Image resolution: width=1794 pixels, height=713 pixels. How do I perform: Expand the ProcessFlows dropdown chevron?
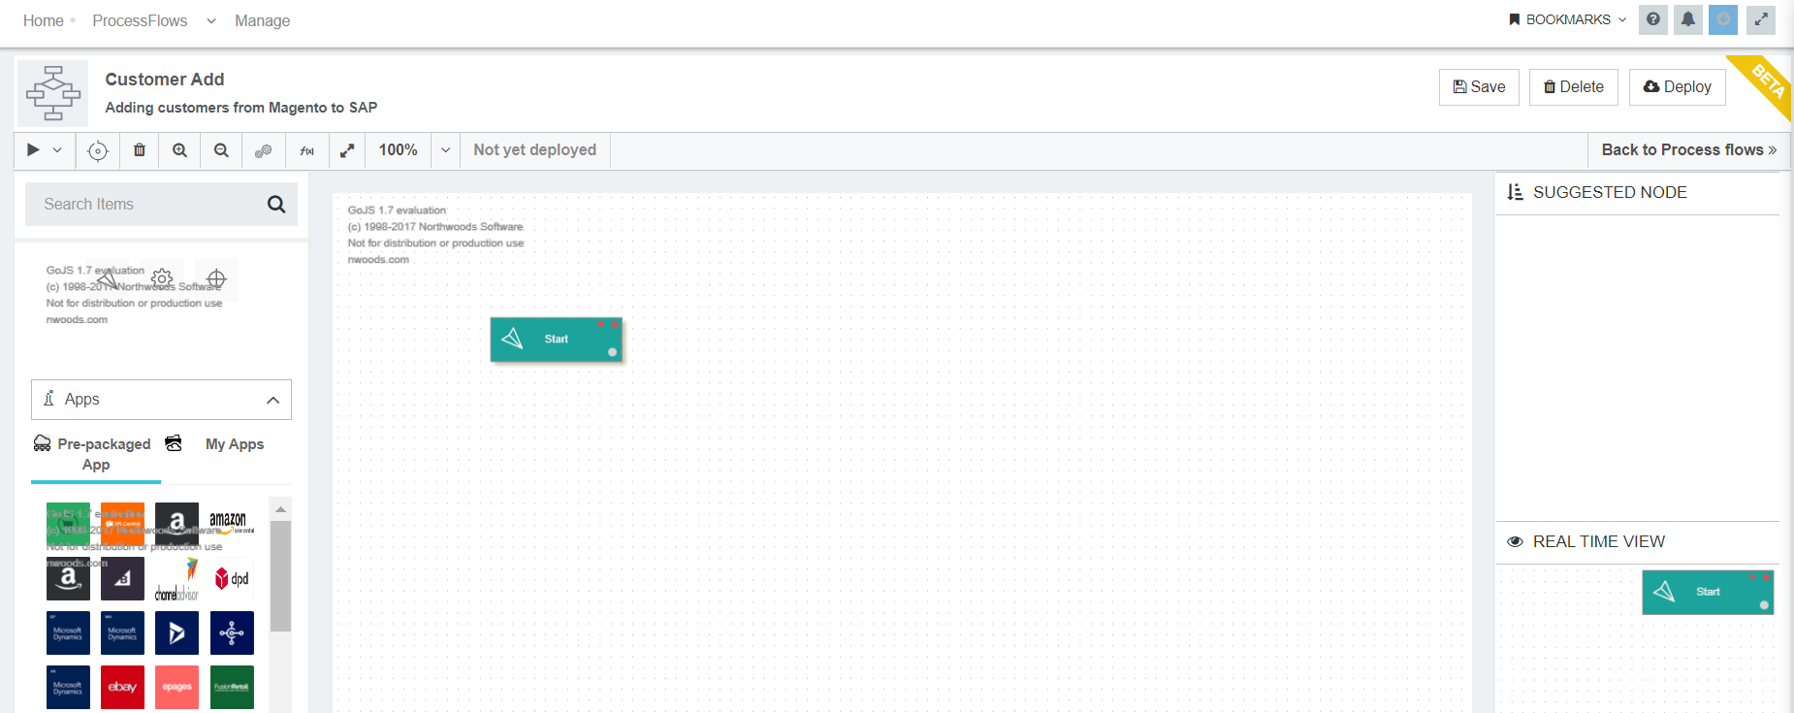(x=211, y=20)
